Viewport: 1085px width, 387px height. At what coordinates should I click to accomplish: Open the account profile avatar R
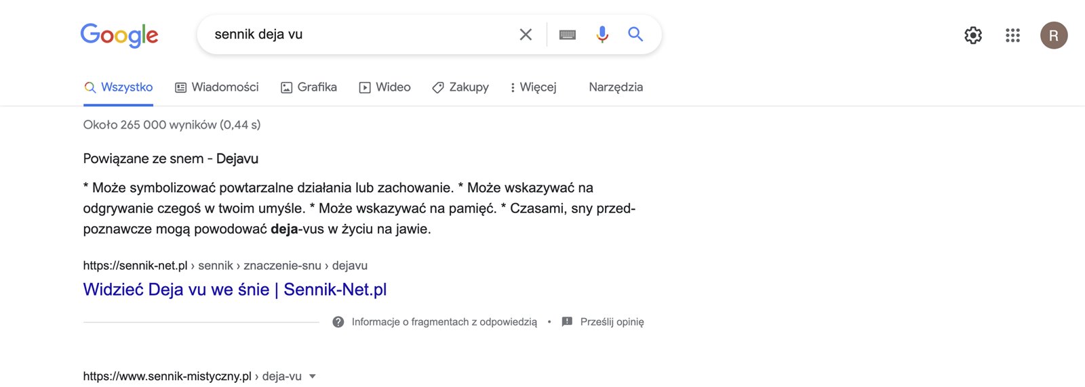pyautogui.click(x=1054, y=35)
